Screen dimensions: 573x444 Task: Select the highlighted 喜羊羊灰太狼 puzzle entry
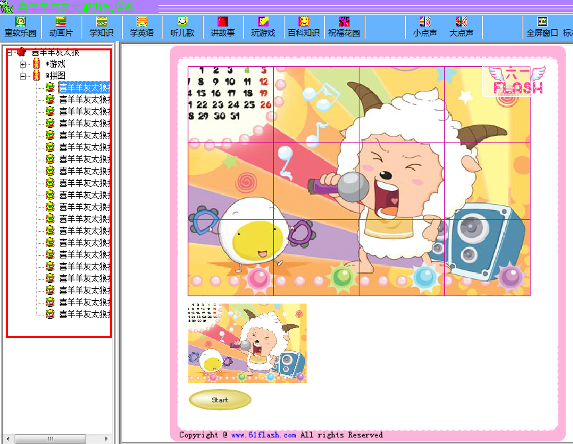point(84,87)
